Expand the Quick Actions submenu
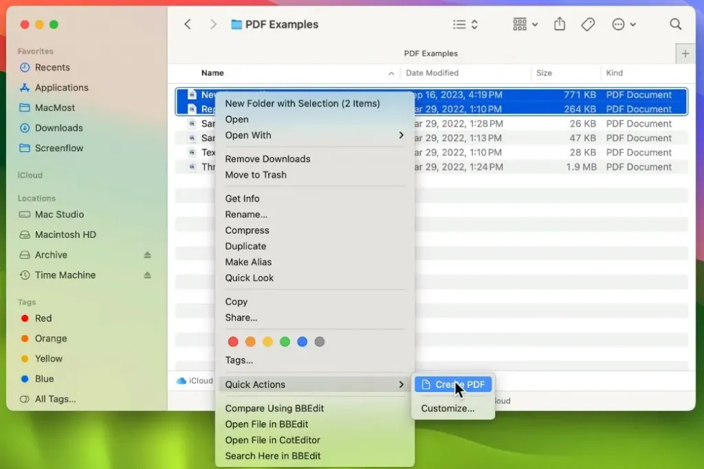Image resolution: width=704 pixels, height=469 pixels. click(314, 384)
